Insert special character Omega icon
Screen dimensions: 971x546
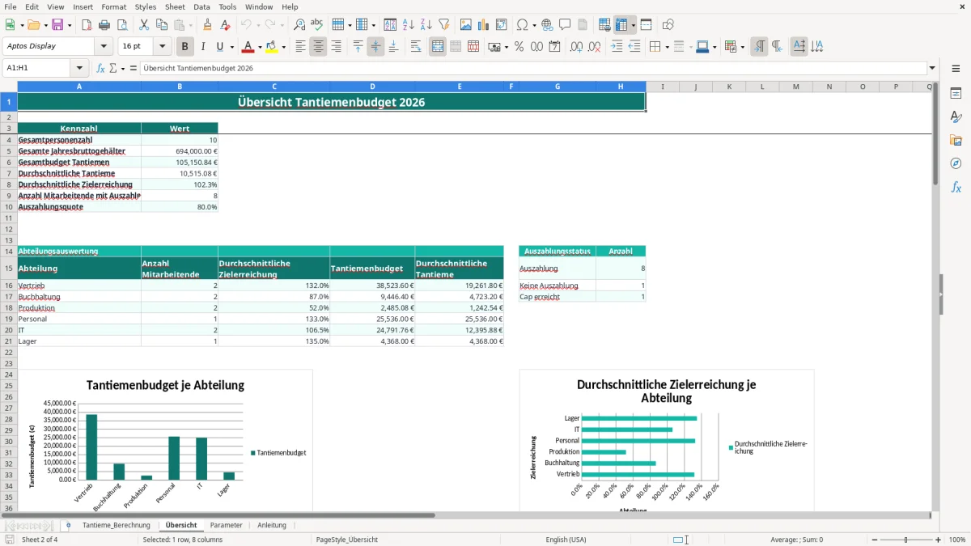(522, 25)
